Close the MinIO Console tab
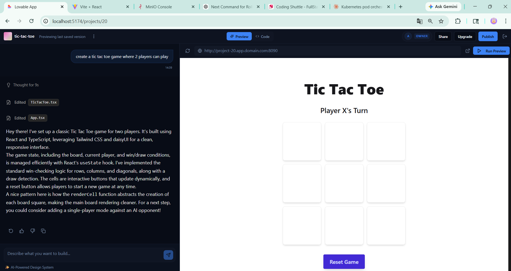Image resolution: width=511 pixels, height=271 pixels. [193, 7]
